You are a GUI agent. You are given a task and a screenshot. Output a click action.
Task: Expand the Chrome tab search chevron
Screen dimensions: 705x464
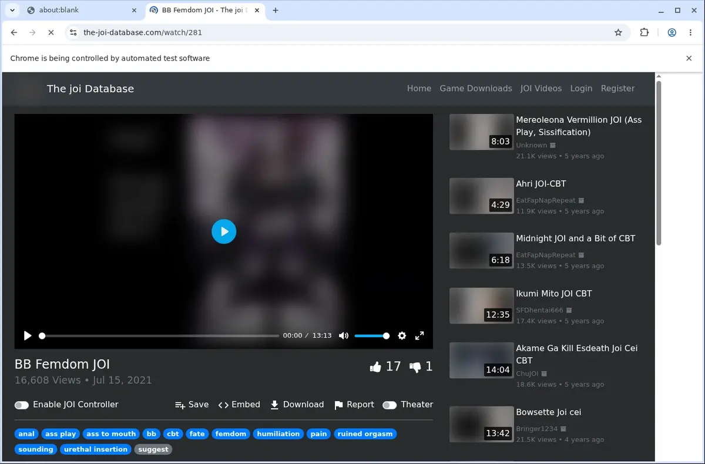point(12,10)
